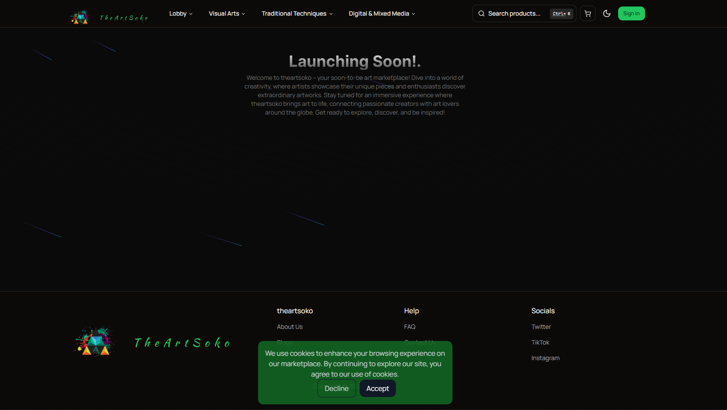Toggle dark mode with moon icon
727x410 pixels.
pos(606,13)
